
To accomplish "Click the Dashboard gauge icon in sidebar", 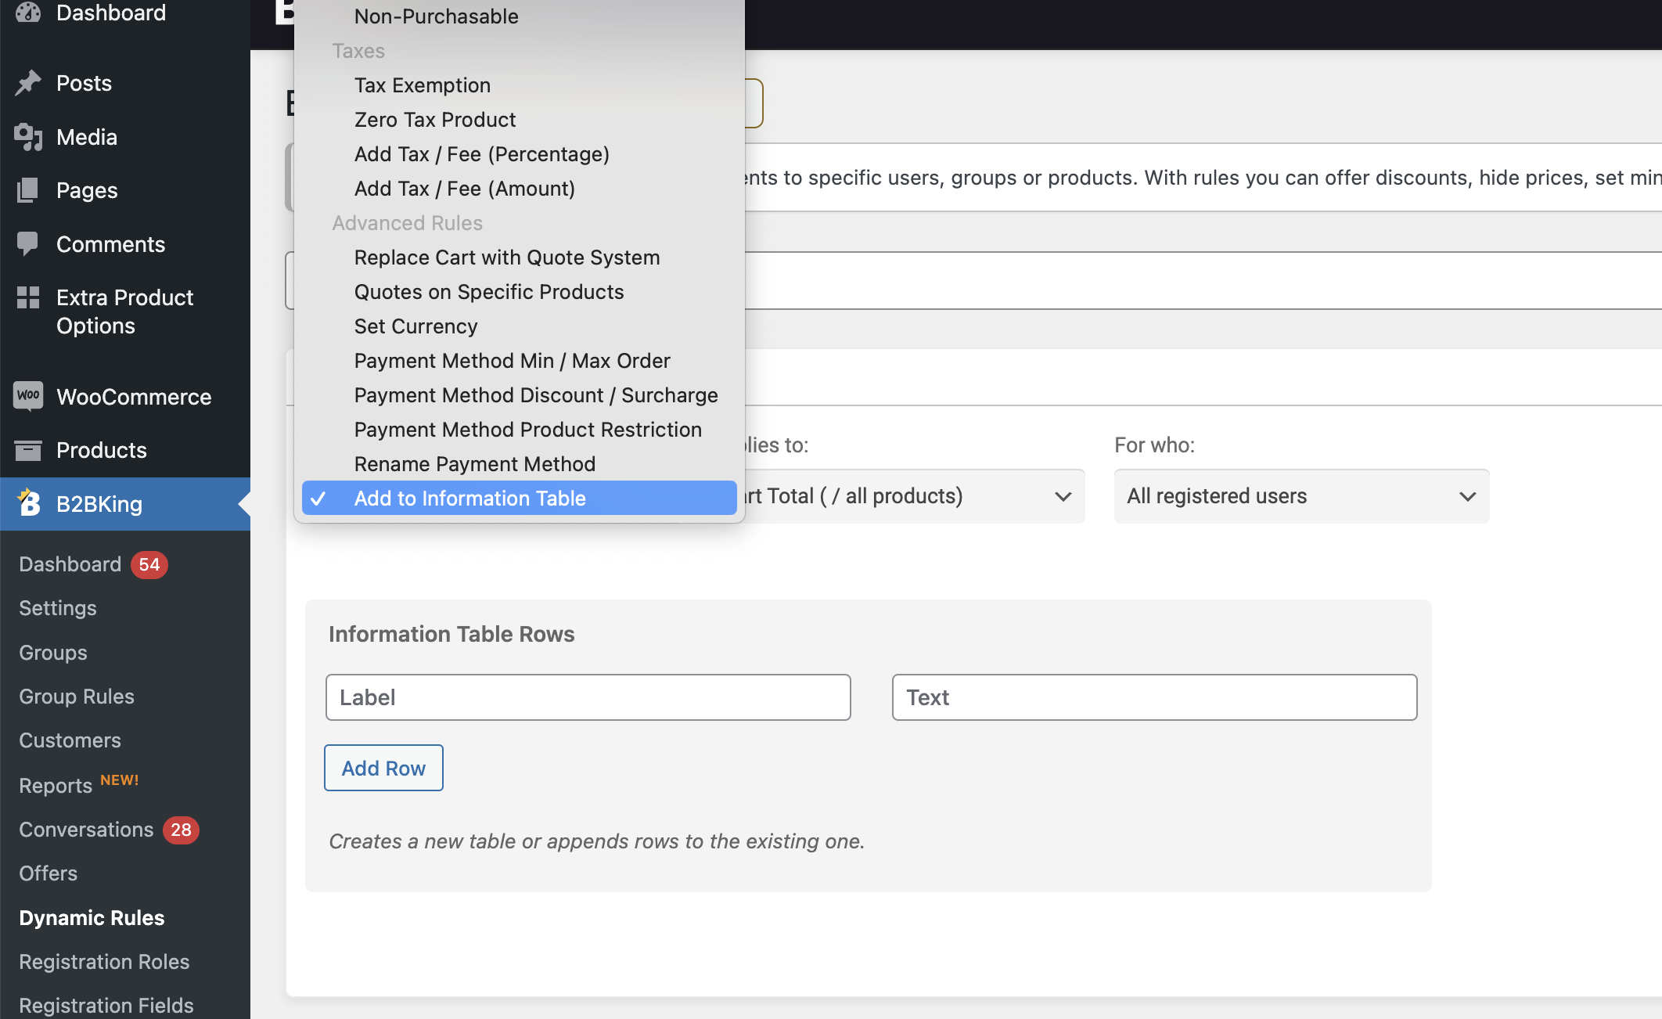I will (28, 12).
